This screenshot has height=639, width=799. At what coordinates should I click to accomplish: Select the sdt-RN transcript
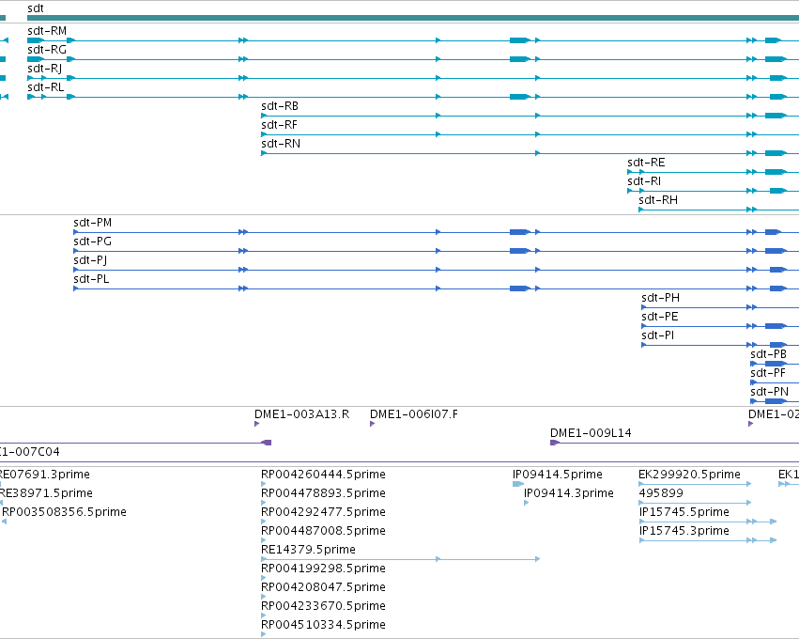click(x=281, y=145)
